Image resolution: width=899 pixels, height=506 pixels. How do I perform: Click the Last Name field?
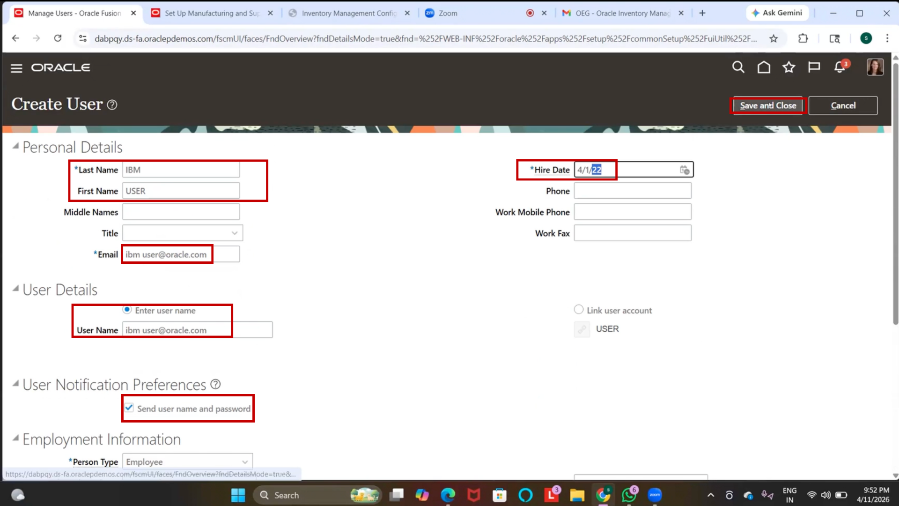(181, 170)
